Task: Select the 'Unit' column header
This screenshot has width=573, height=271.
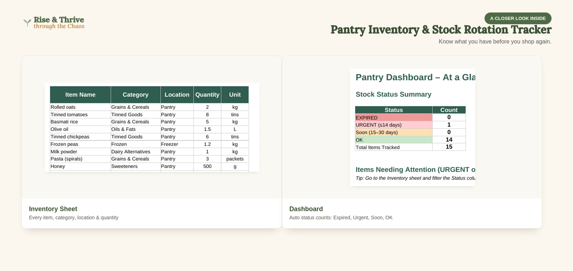Action: click(235, 95)
